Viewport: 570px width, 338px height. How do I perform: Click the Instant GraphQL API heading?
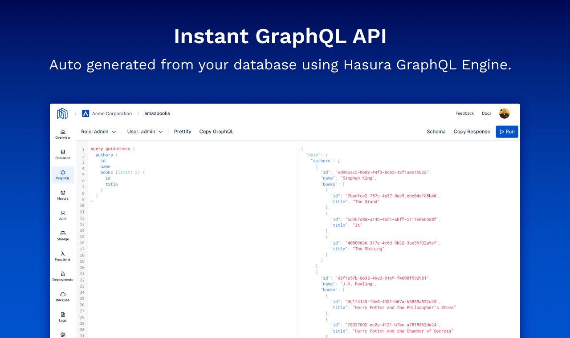(x=280, y=36)
